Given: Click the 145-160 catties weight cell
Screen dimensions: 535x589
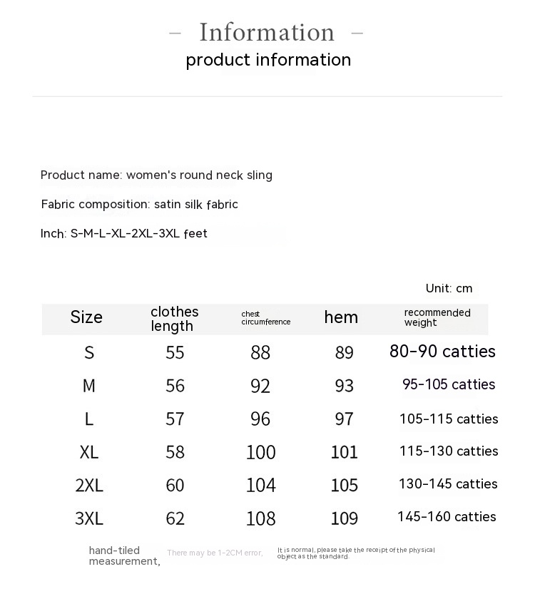Looking at the screenshot, I should pos(447,517).
